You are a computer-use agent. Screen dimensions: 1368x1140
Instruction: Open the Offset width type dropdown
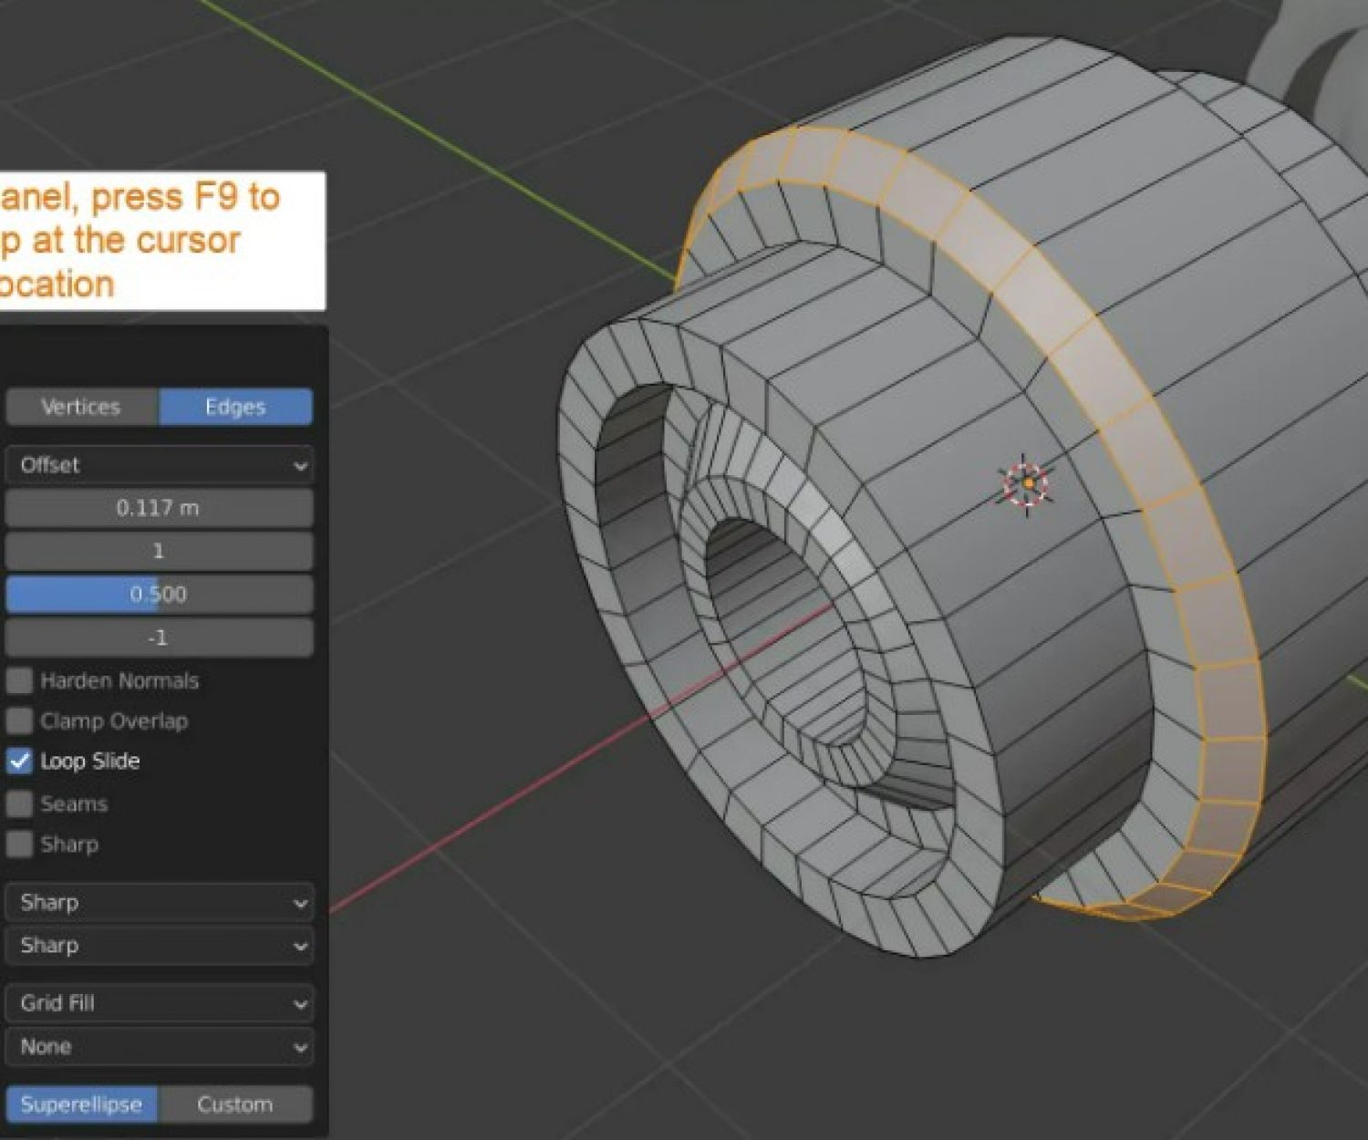coord(160,465)
